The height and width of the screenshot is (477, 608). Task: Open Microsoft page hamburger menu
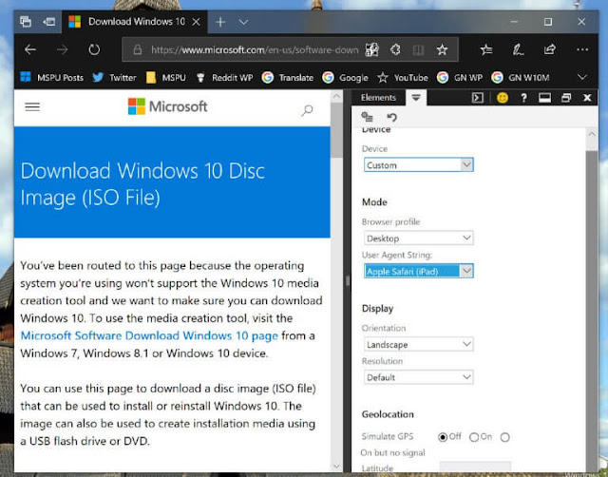32,106
